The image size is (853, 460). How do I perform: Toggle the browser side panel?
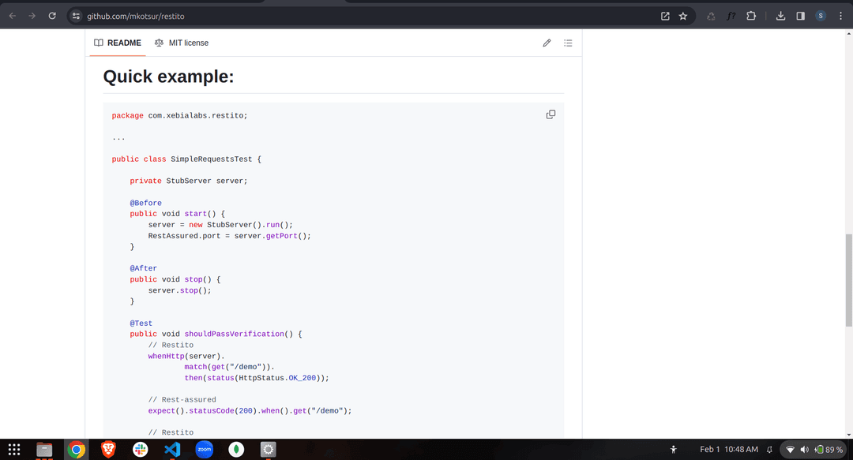pyautogui.click(x=800, y=16)
